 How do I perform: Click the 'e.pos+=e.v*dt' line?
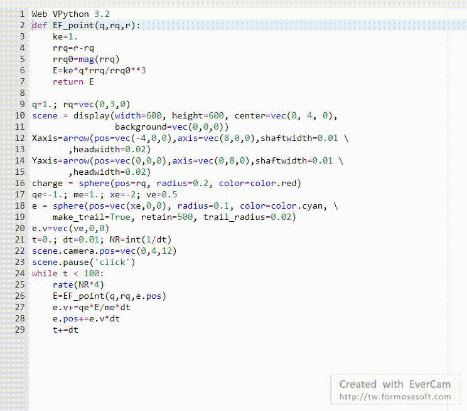click(86, 319)
